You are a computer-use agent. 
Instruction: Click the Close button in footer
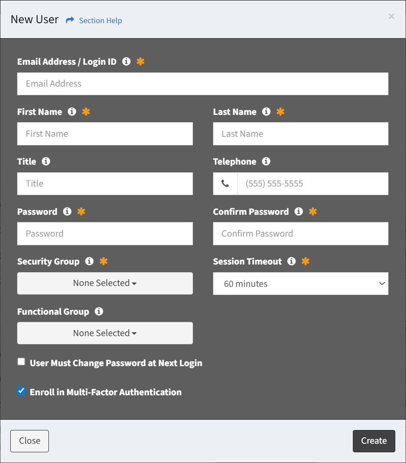[x=30, y=441]
